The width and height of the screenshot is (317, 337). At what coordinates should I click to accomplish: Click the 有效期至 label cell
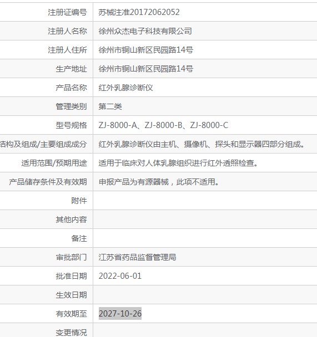click(46, 314)
